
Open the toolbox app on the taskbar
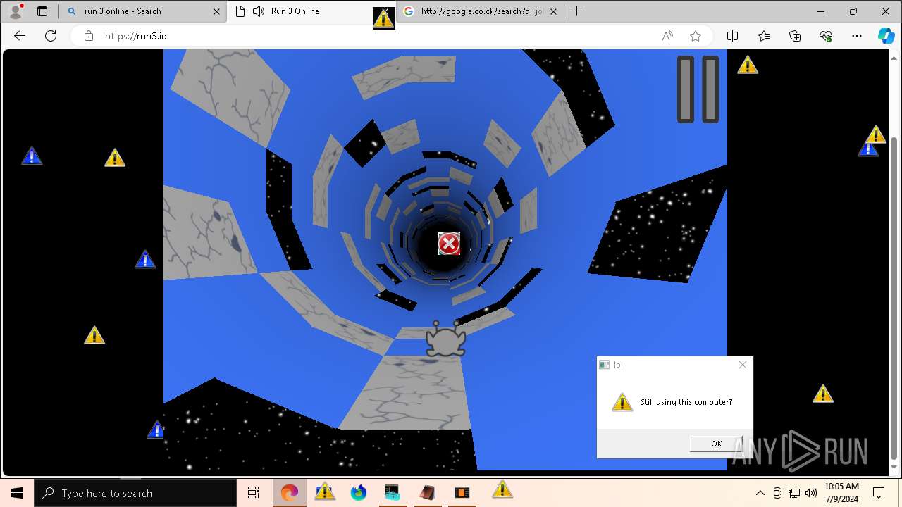point(393,493)
